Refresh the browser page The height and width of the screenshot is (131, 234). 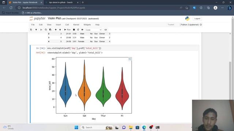(11, 8)
